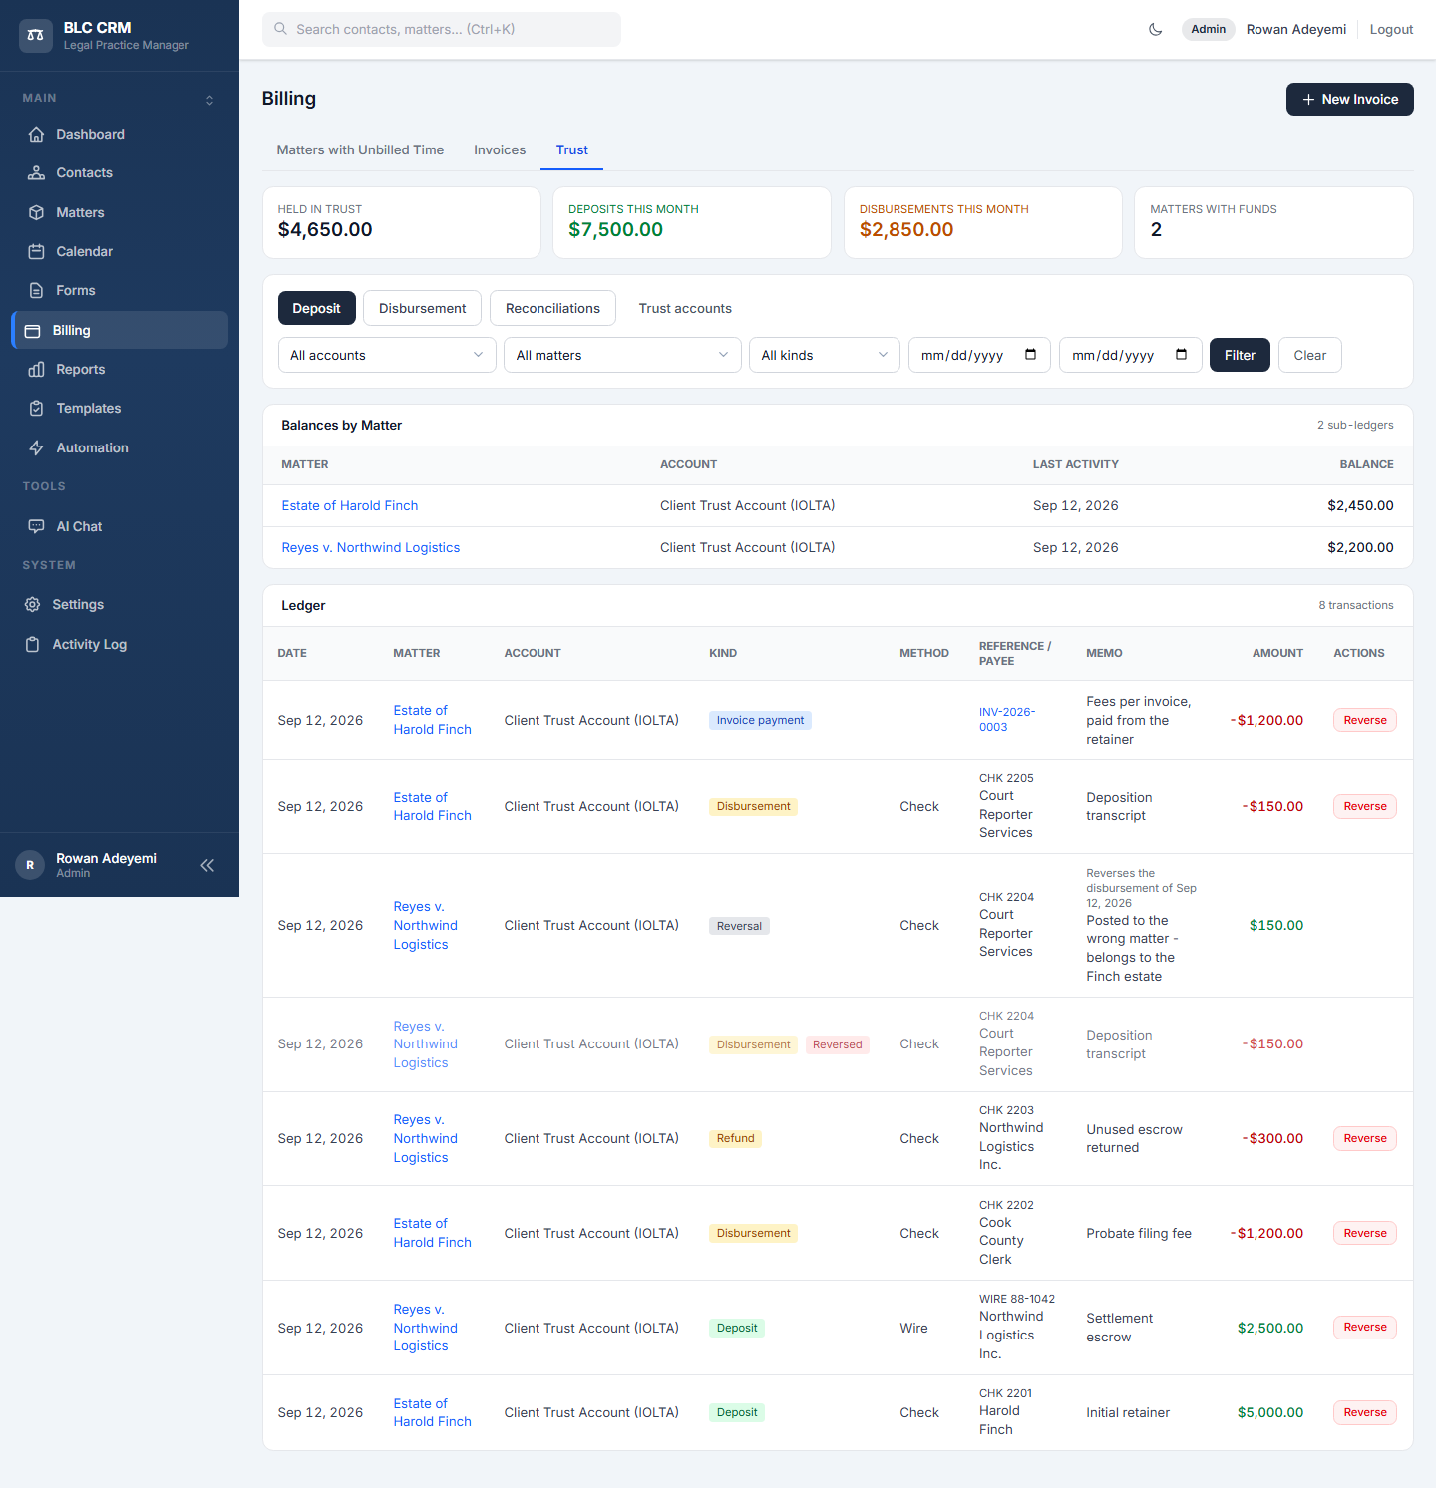
Task: Click the BLC CRM scales logo icon
Action: coord(36,35)
